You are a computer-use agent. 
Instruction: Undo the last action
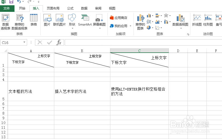tap(19, 2)
